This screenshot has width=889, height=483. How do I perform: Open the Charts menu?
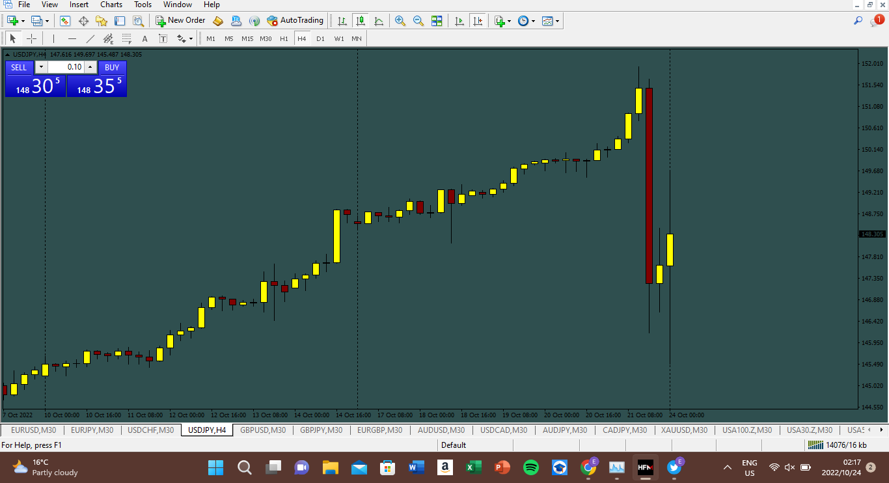click(x=111, y=5)
